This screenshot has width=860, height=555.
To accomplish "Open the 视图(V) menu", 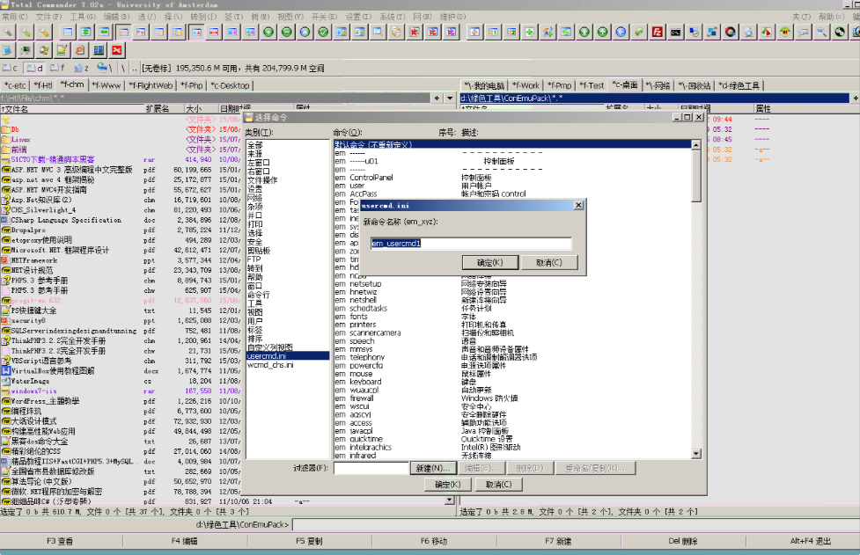I will click(290, 17).
